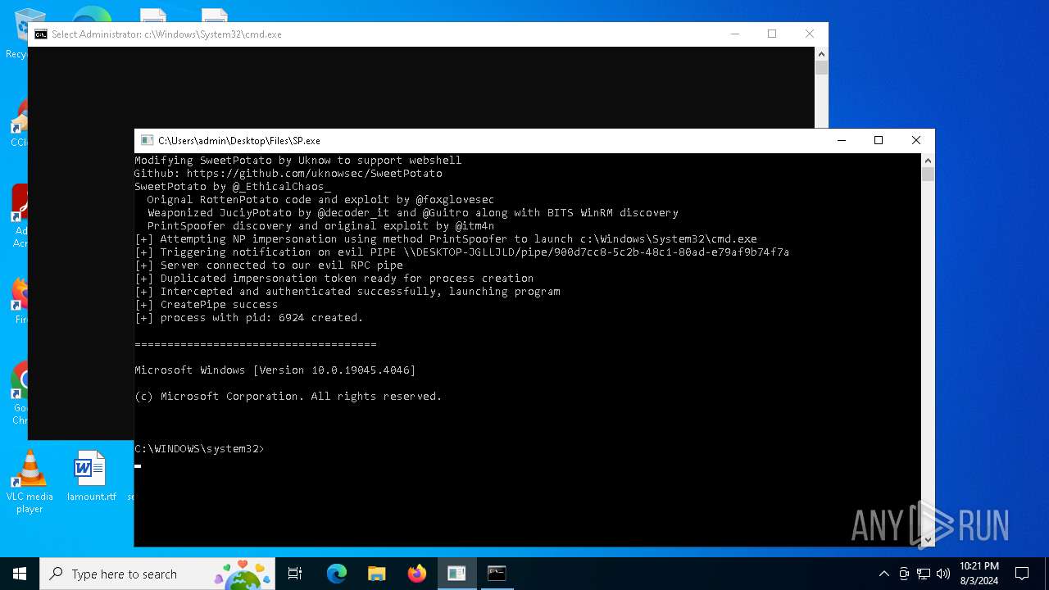Image resolution: width=1049 pixels, height=590 pixels.
Task: Show hidden system tray icons
Action: click(883, 574)
